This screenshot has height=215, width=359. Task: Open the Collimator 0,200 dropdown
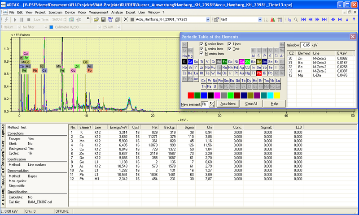pyautogui.click(x=99, y=27)
